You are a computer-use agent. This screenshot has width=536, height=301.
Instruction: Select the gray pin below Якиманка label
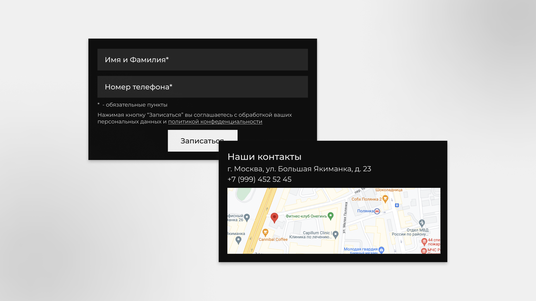(x=238, y=240)
